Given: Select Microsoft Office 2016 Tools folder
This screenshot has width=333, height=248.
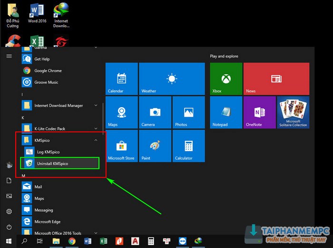Looking at the screenshot, I should coord(59,232).
